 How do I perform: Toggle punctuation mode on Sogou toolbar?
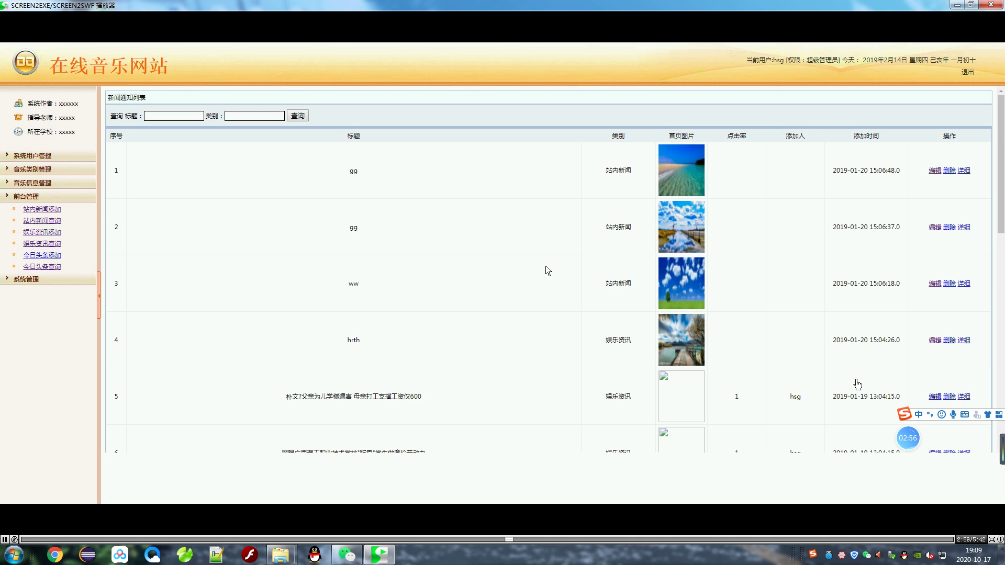(930, 414)
